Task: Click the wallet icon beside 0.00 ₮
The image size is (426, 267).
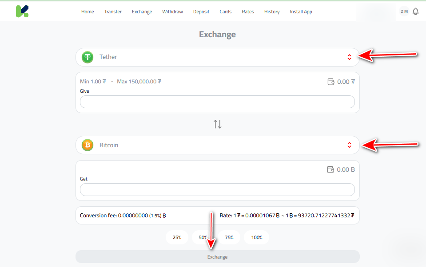Action: click(330, 81)
